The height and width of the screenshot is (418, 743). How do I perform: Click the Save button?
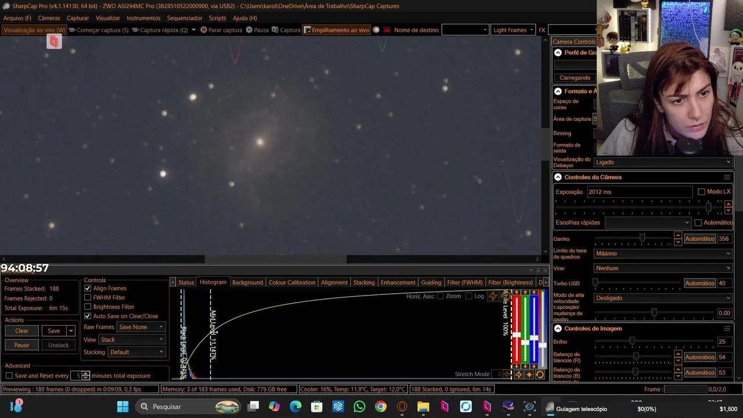54,330
